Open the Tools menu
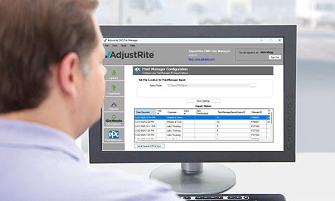Viewport: 335px width, 201px height. point(124,45)
